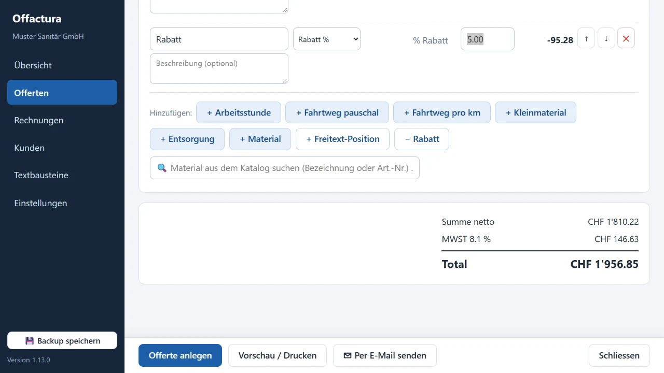664x373 pixels.
Task: Click the % Rabatt field label
Action: click(x=430, y=40)
